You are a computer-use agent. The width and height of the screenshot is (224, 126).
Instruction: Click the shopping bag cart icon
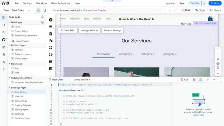210,19
